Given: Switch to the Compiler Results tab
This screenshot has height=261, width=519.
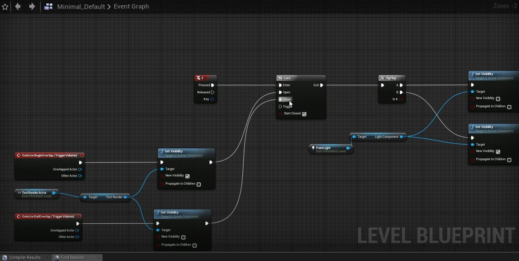Looking at the screenshot, I should coord(25,258).
